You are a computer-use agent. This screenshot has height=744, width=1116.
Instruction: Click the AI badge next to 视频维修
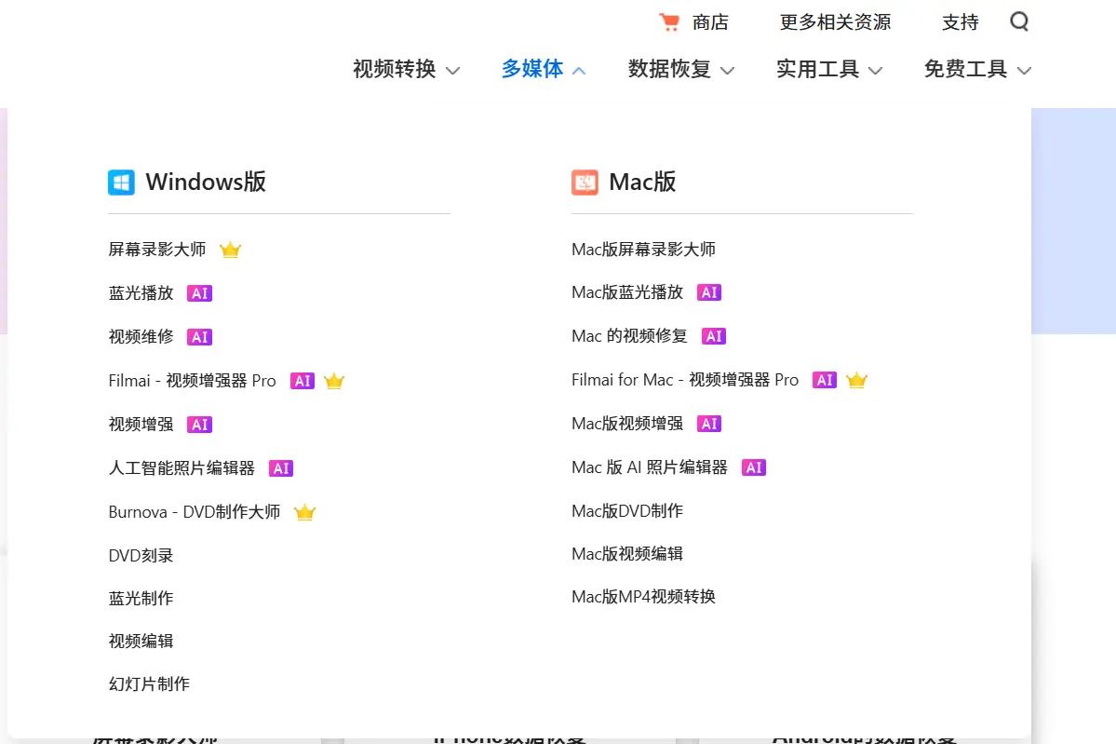point(198,336)
